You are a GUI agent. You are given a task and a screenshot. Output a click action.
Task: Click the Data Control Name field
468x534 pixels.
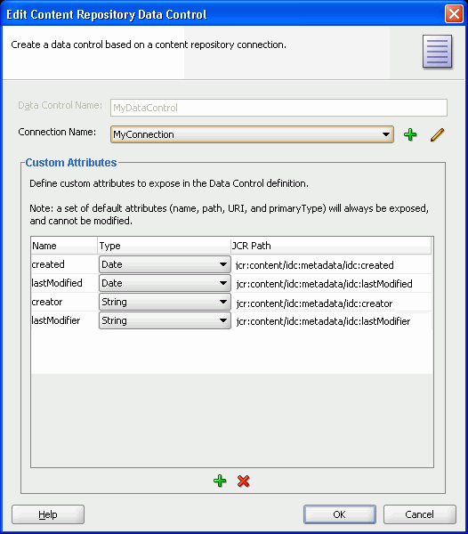278,108
